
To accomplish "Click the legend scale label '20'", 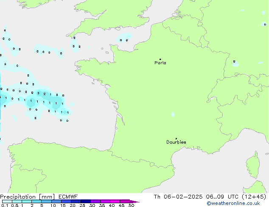I will pos(73,205).
